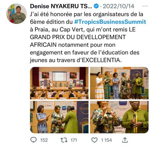Click the 2022/10/14 tweet date
Viewport: 155px width, 147px height.
(x=119, y=6)
